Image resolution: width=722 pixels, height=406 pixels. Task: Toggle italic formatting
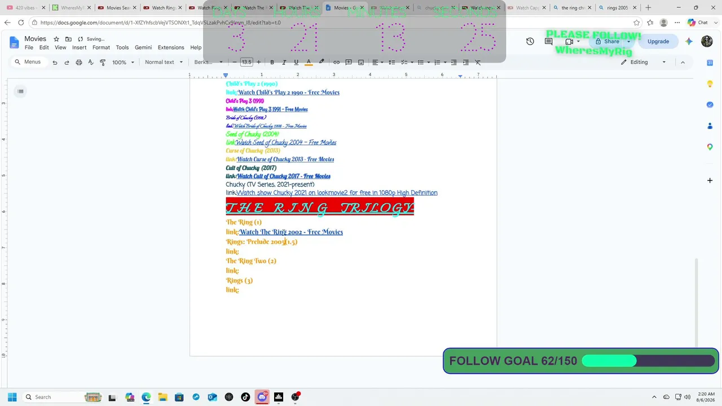tap(284, 62)
